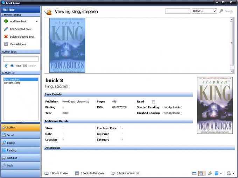
Task: Click the View All Books icon
Action: [6, 44]
